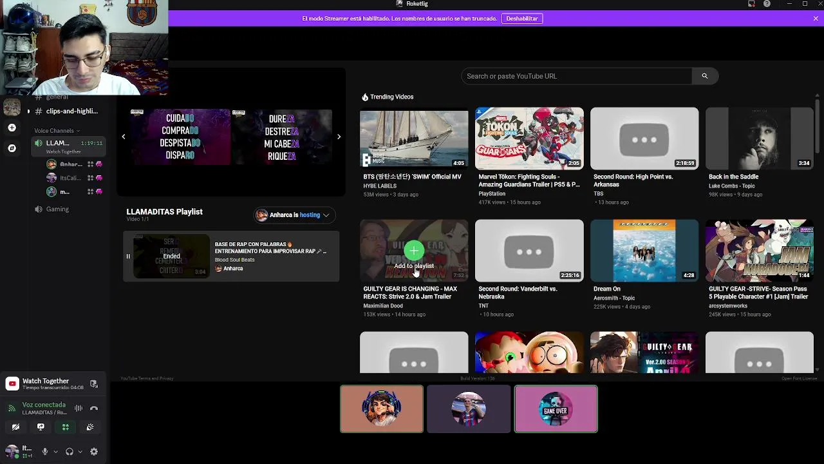Select the pink GAME OVER participant tile
Screen dimensions: 824x464
(556, 409)
